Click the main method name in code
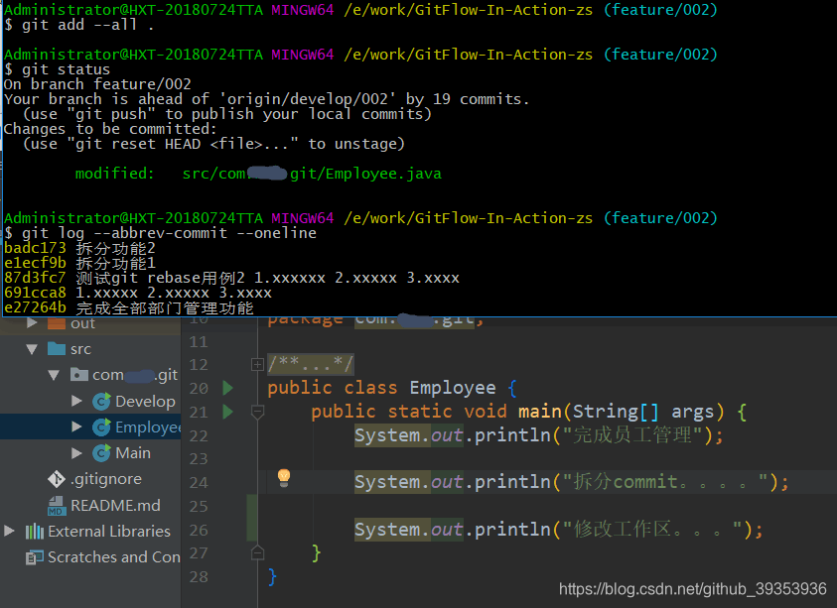Screen dimensions: 837x608 click(x=540, y=412)
